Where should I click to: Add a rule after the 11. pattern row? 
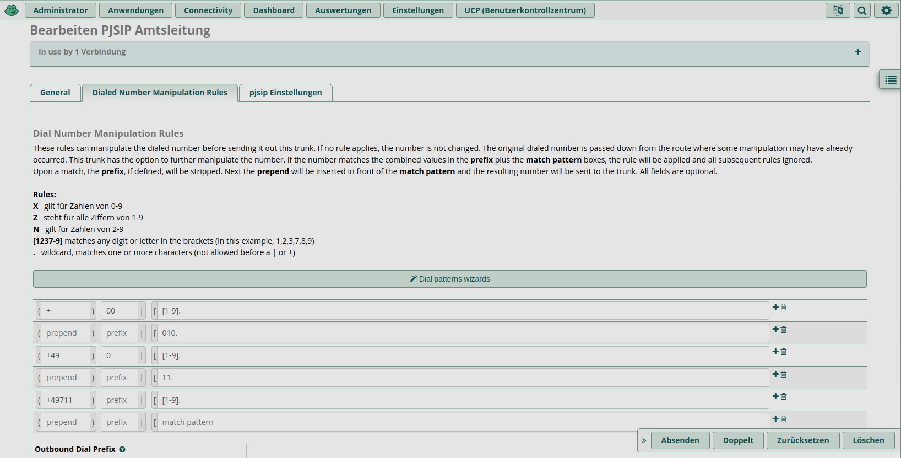[x=775, y=374]
